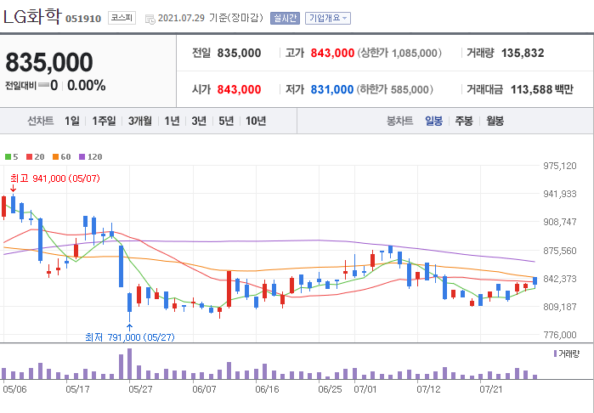
Task: Click the 고가 value 843,000
Action: [332, 53]
